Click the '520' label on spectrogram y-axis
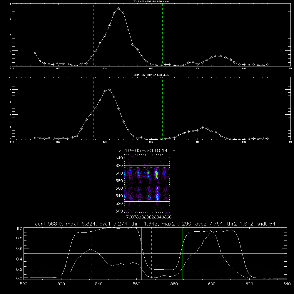The width and height of the screenshot is (294, 294). tap(119, 203)
